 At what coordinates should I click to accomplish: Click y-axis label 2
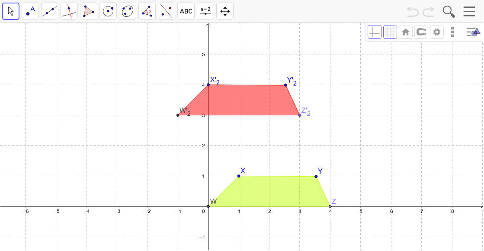(x=203, y=146)
